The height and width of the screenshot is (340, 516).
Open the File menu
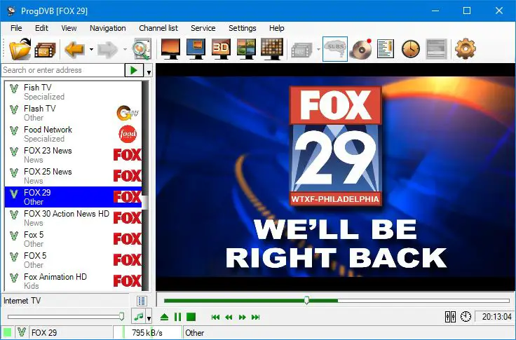pos(16,28)
